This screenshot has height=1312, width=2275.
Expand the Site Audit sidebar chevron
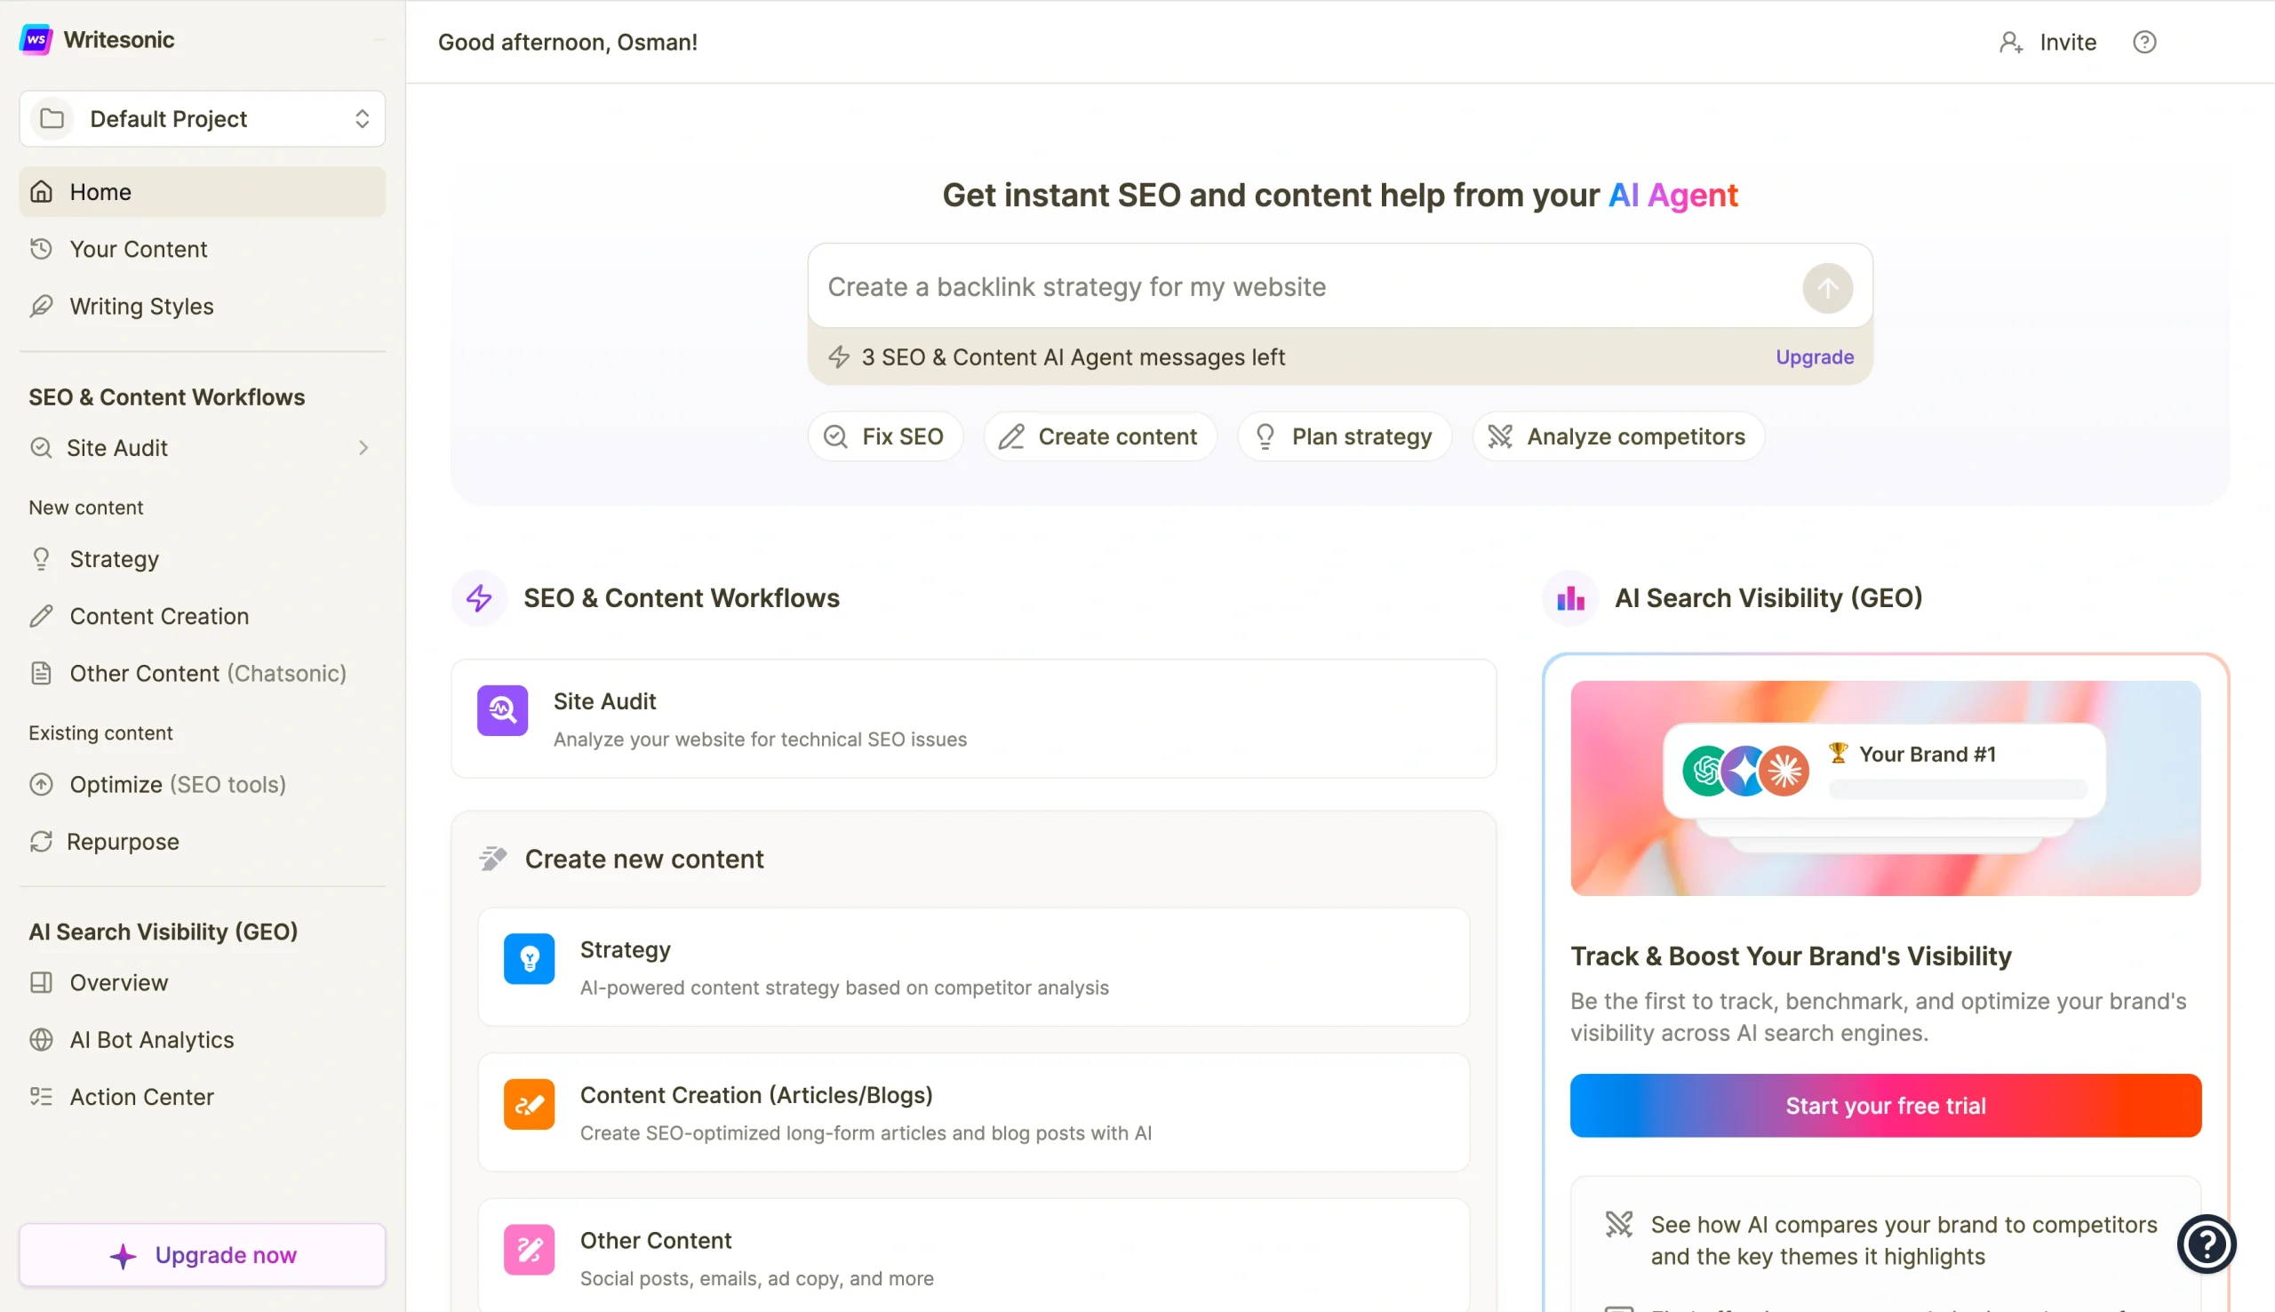[363, 448]
